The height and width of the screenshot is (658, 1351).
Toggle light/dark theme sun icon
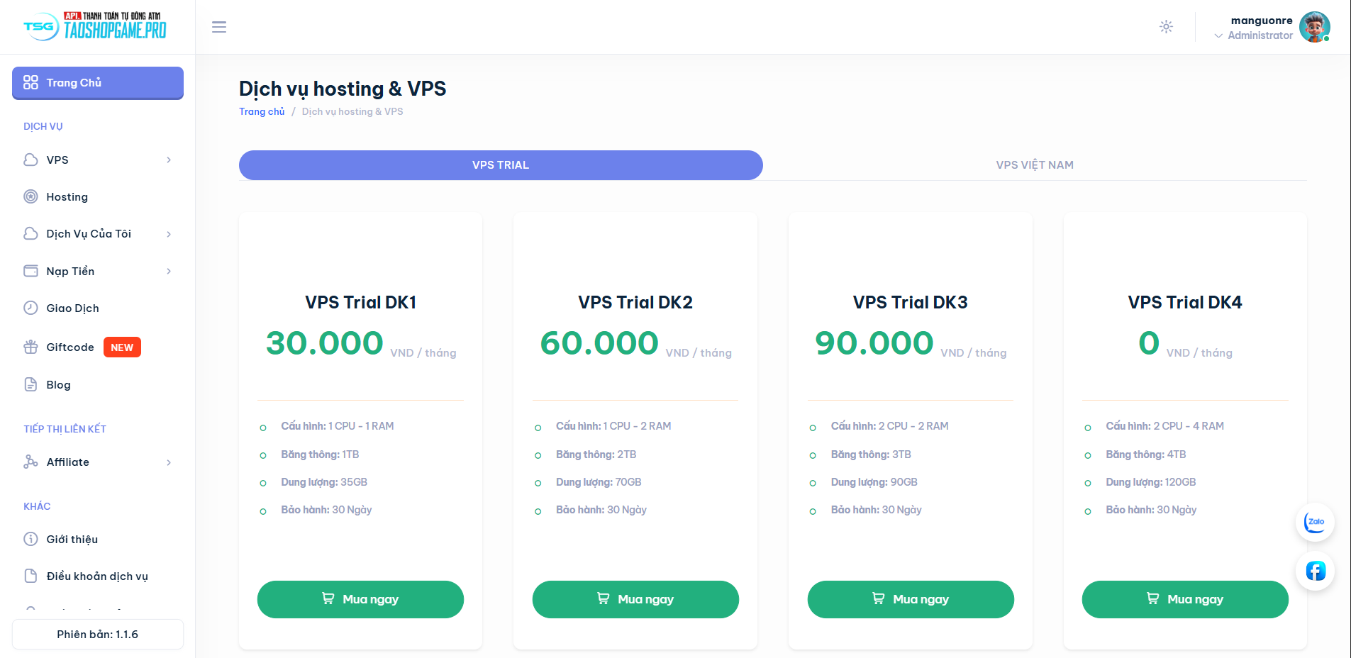tap(1166, 27)
